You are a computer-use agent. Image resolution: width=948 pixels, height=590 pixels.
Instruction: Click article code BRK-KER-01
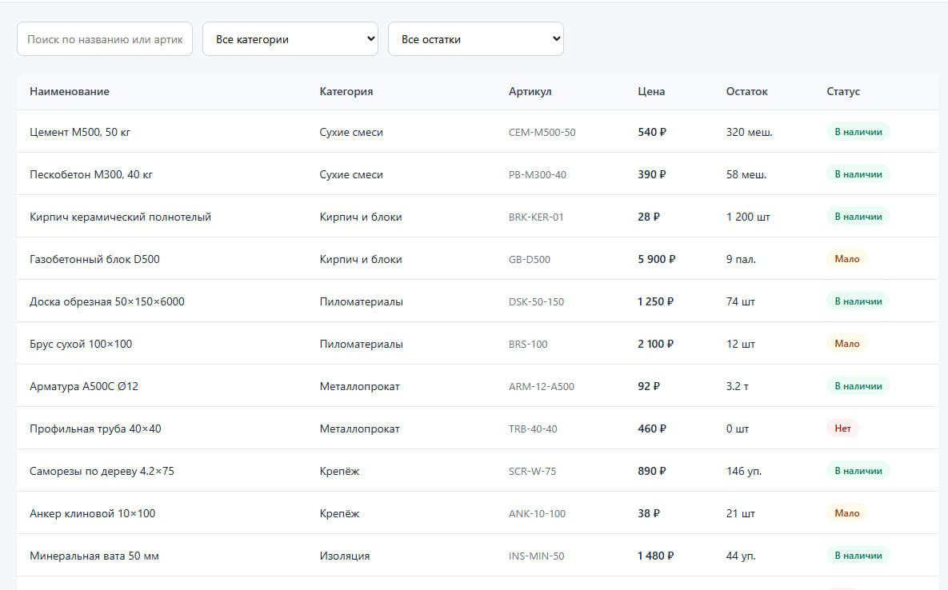click(536, 217)
